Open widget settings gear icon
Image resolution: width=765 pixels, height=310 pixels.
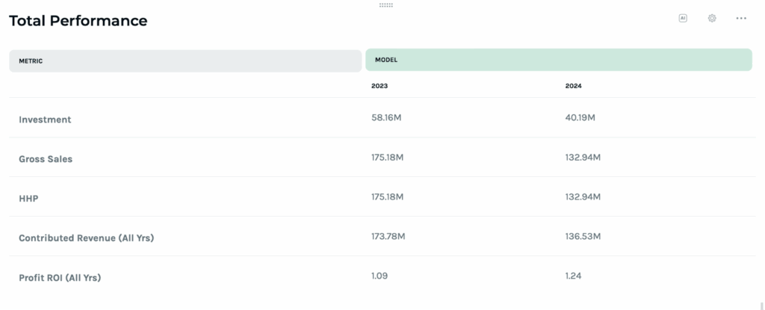712,18
